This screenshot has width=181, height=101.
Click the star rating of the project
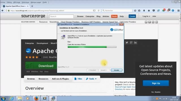[33, 57]
